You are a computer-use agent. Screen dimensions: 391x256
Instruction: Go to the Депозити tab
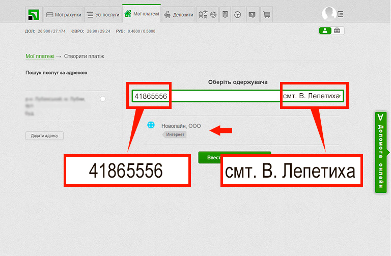click(179, 15)
